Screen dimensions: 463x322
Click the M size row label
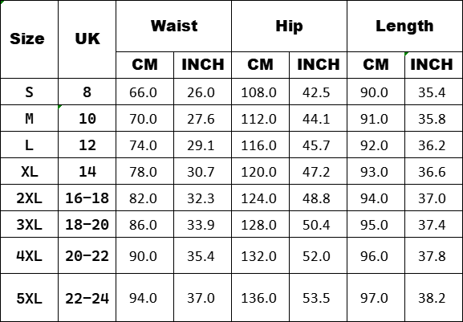[29, 118]
